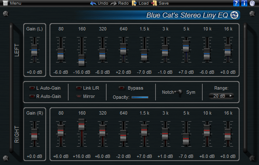Click the right channel 640 Hz fader
This screenshot has width=259, height=165.
point(123,135)
